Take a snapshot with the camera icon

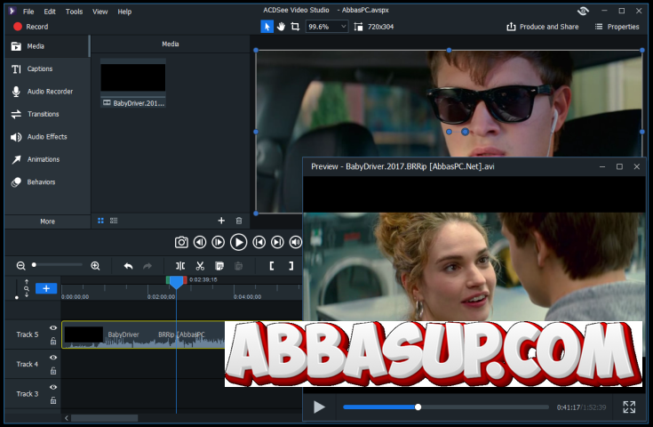point(181,242)
